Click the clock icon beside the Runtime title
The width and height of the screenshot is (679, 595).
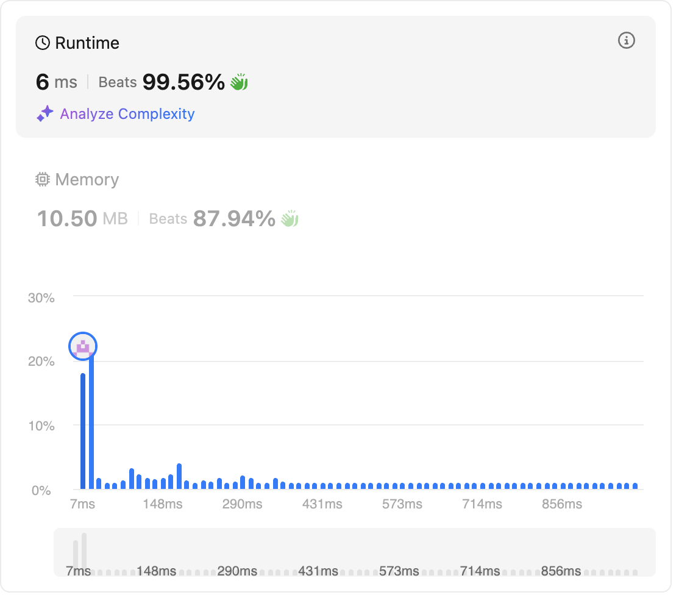[x=43, y=43]
